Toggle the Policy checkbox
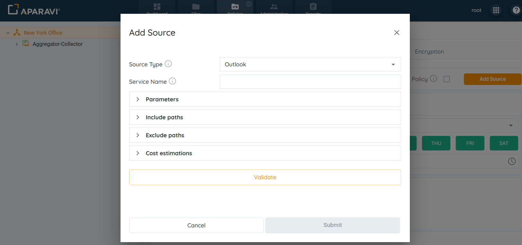522x245 pixels. tap(446, 79)
